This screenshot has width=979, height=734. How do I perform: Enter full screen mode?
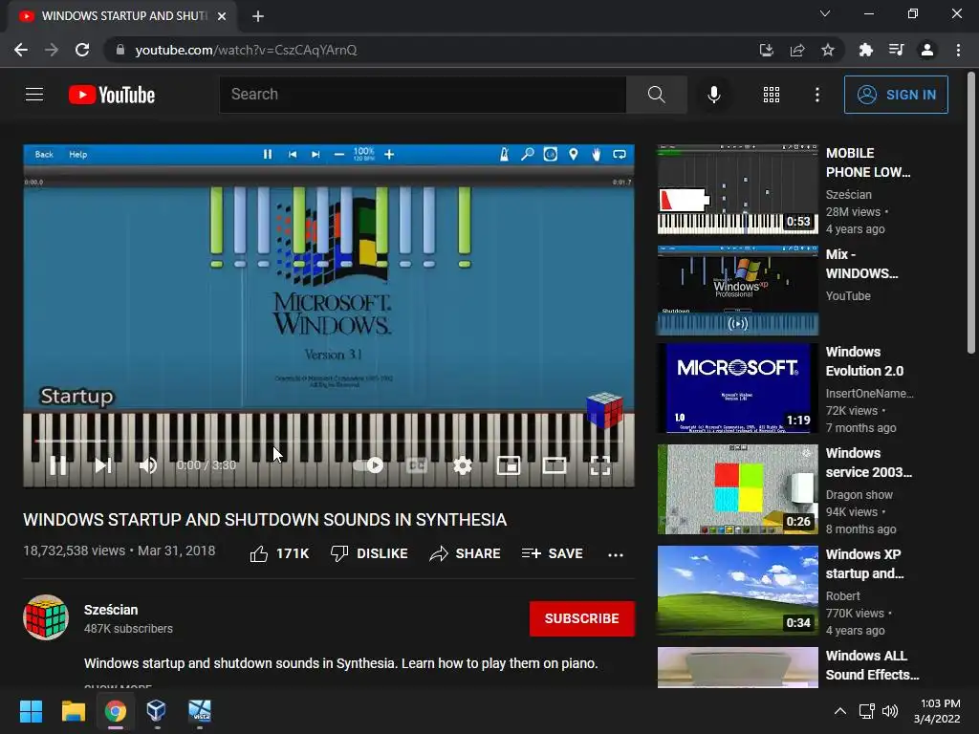coord(600,465)
